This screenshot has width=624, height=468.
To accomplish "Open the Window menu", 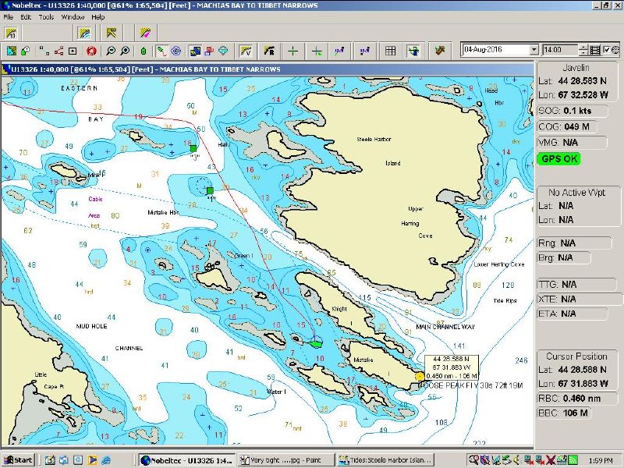I will (x=73, y=16).
